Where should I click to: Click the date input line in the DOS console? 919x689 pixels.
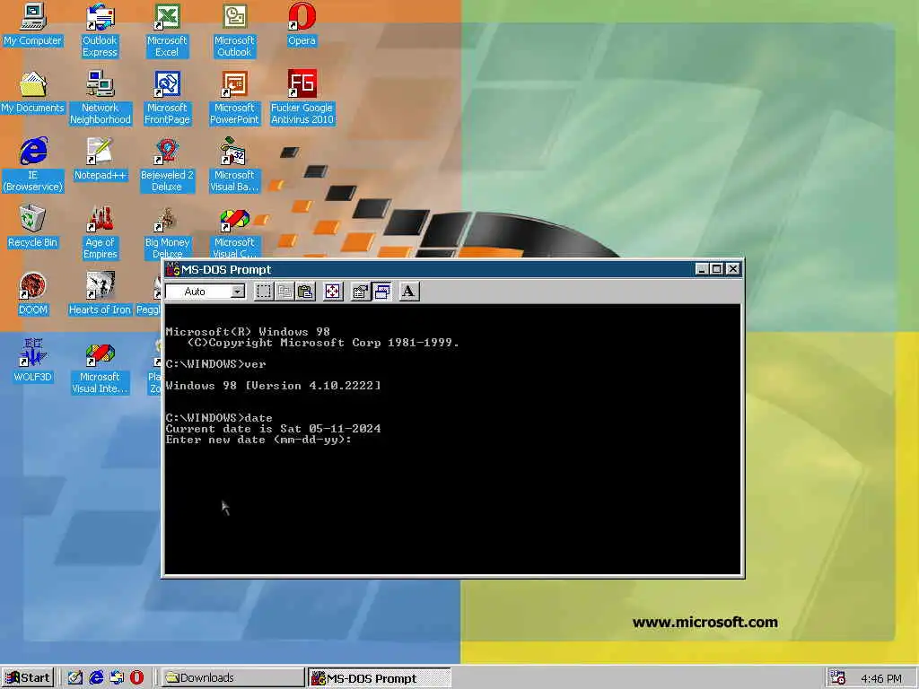click(258, 440)
